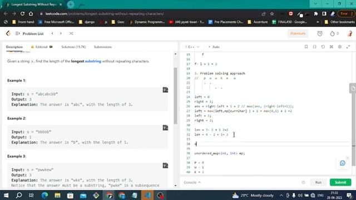Open new browser tab plus button

pos(71,4)
